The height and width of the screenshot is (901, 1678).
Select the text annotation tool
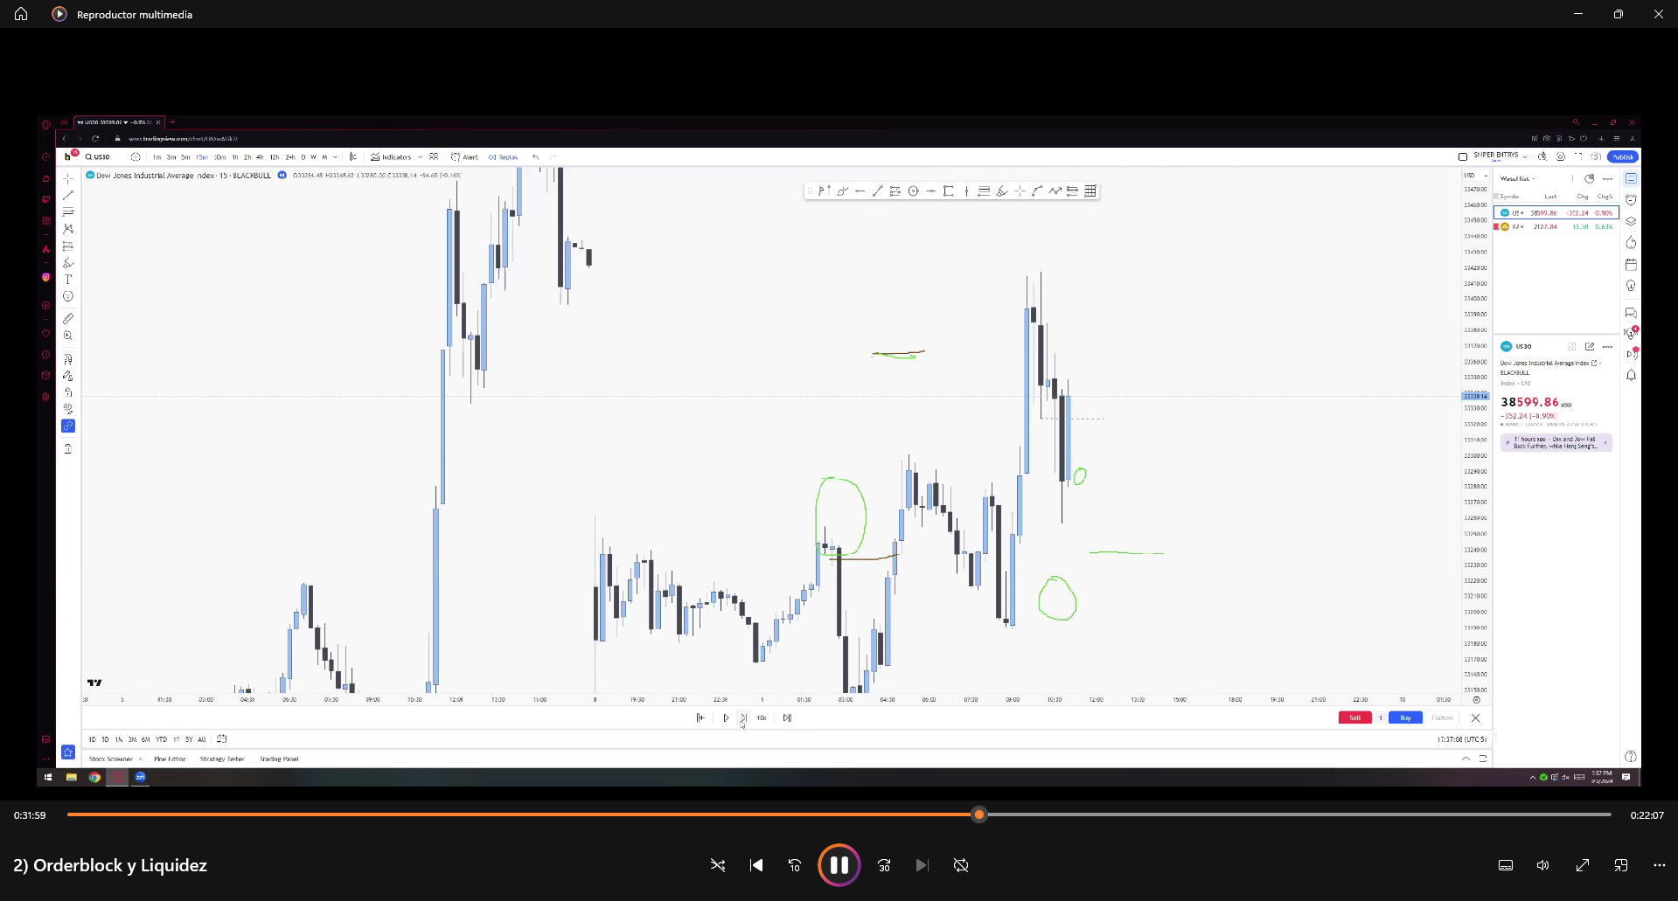pos(68,280)
